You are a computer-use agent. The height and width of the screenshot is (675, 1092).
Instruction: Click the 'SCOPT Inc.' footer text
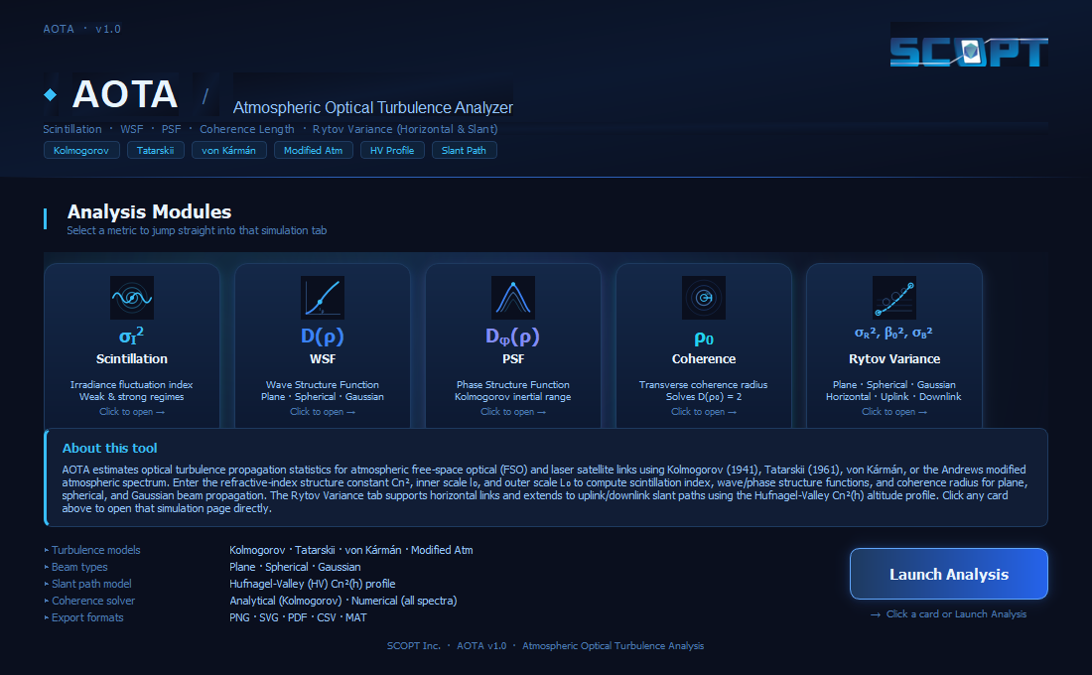414,646
